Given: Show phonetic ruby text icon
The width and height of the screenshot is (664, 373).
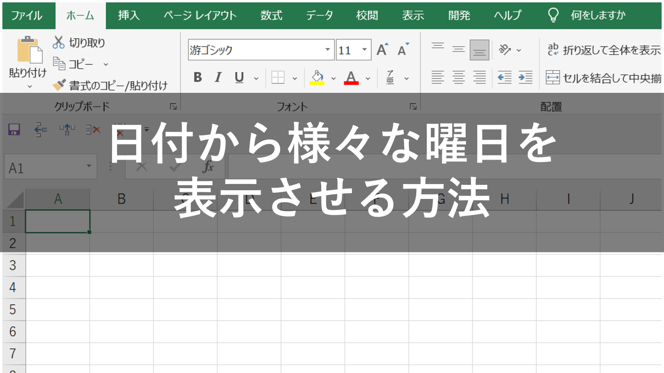Looking at the screenshot, I should [390, 78].
